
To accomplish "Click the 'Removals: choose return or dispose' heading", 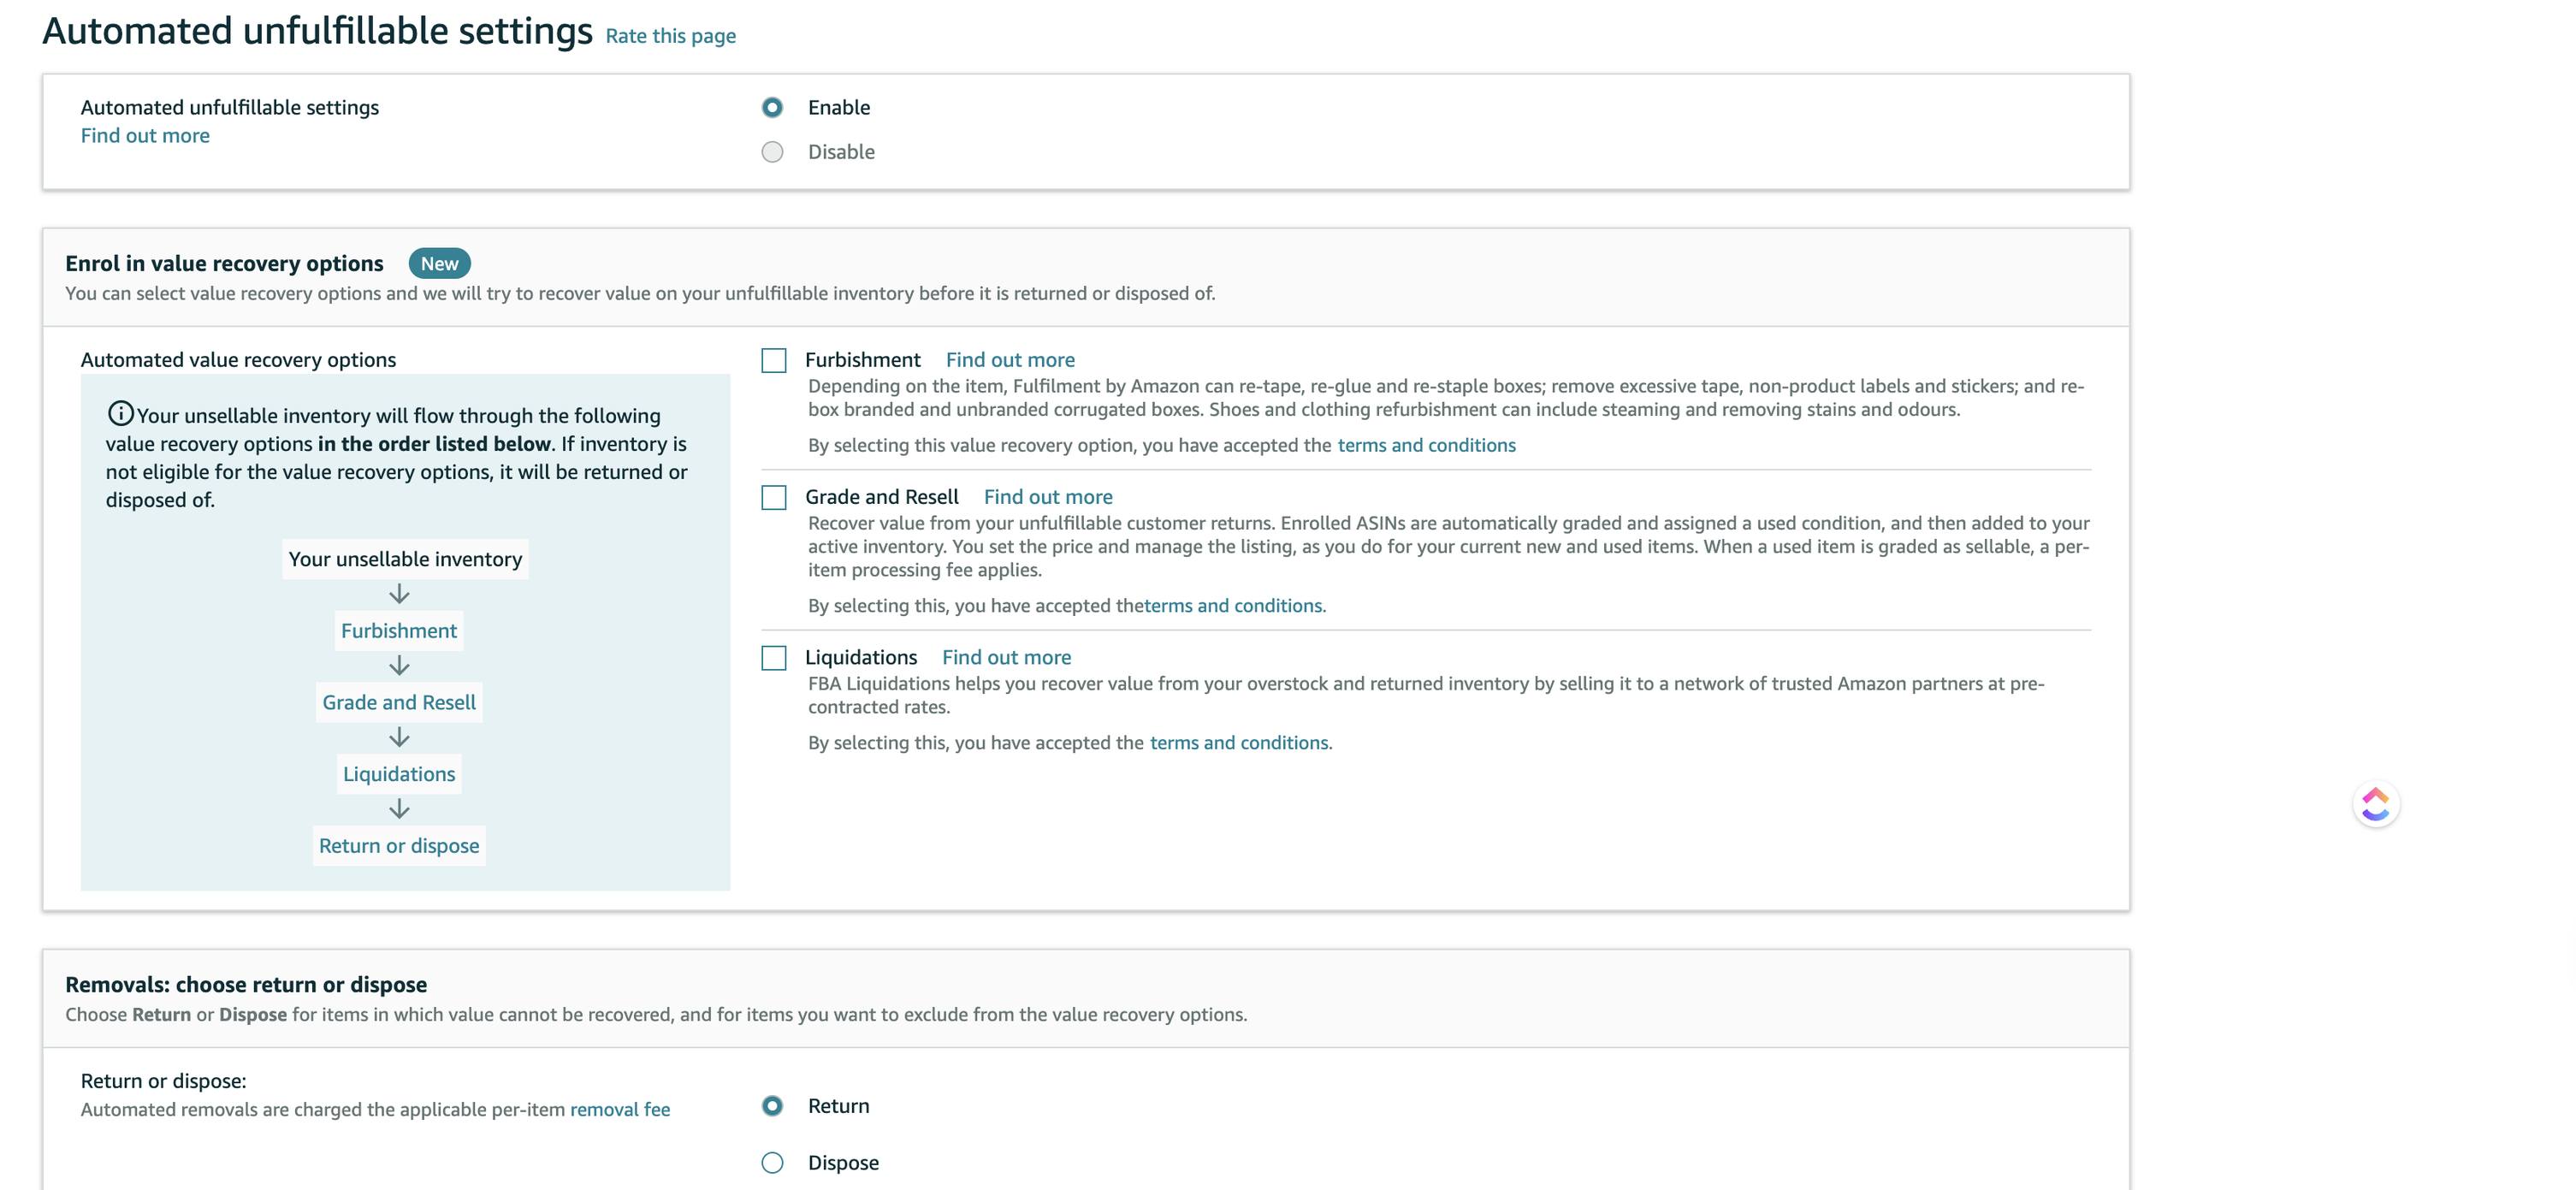I will pyautogui.click(x=246, y=985).
